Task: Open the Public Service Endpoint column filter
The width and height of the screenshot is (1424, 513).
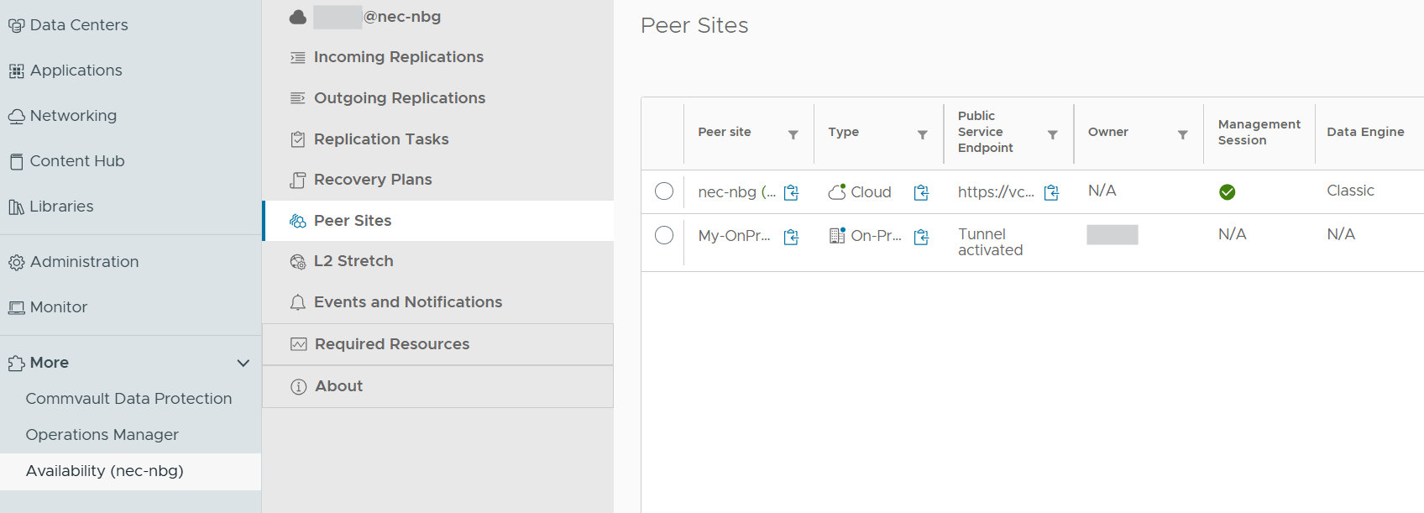Action: (1052, 134)
